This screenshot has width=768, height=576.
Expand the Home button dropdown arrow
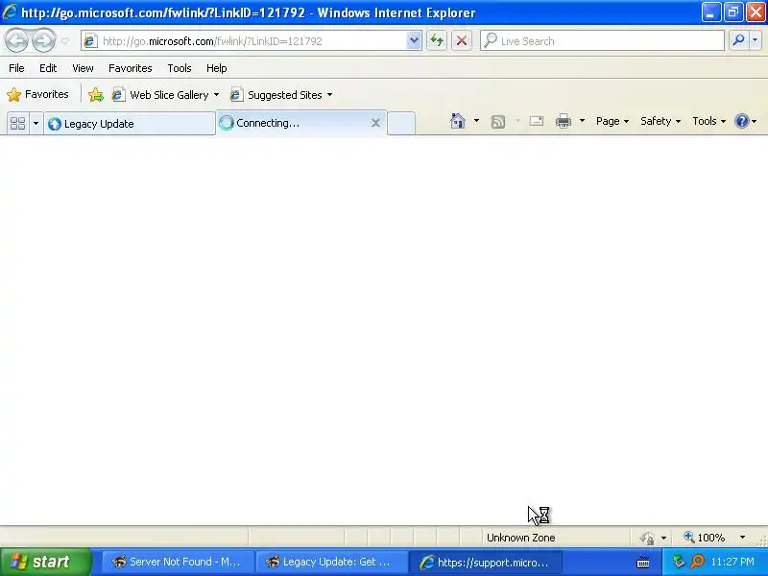(x=476, y=121)
